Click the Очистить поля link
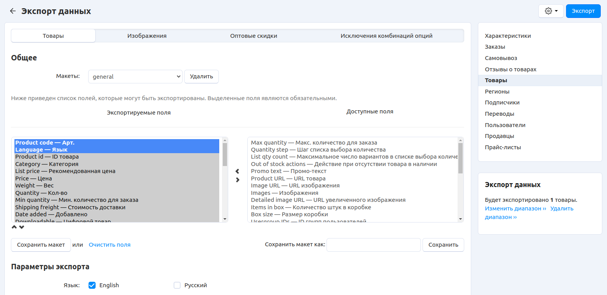607x295 pixels. point(110,245)
